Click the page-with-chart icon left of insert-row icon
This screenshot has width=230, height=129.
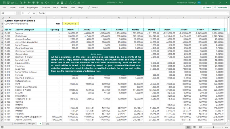click(21, 3)
